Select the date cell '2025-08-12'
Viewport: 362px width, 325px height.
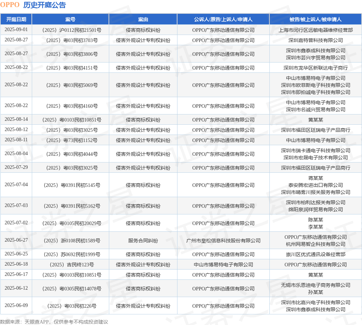click(x=16, y=129)
